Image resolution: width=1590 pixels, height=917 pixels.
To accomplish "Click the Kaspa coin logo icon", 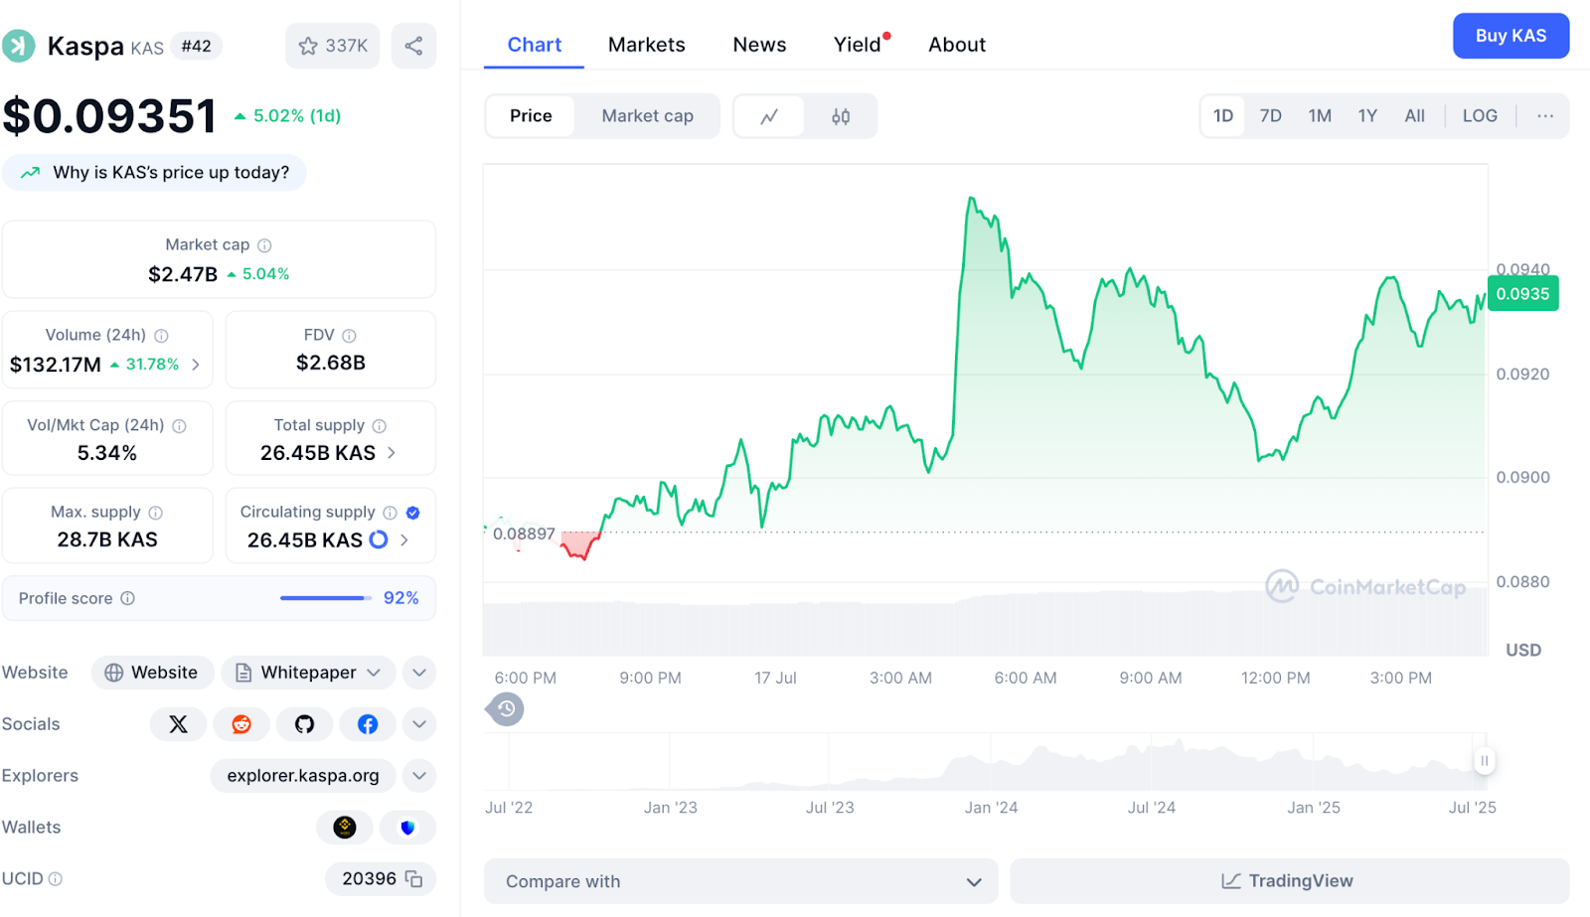I will [x=18, y=46].
